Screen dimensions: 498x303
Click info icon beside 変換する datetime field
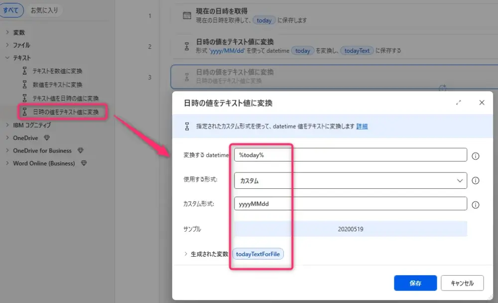475,156
